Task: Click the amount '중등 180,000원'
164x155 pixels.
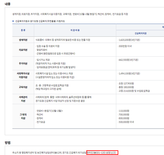Action: [x=126, y=87]
